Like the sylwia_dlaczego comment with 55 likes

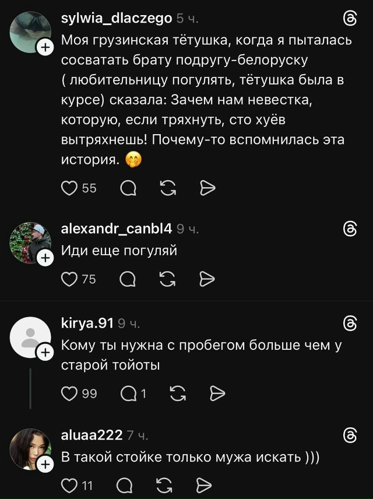click(70, 188)
